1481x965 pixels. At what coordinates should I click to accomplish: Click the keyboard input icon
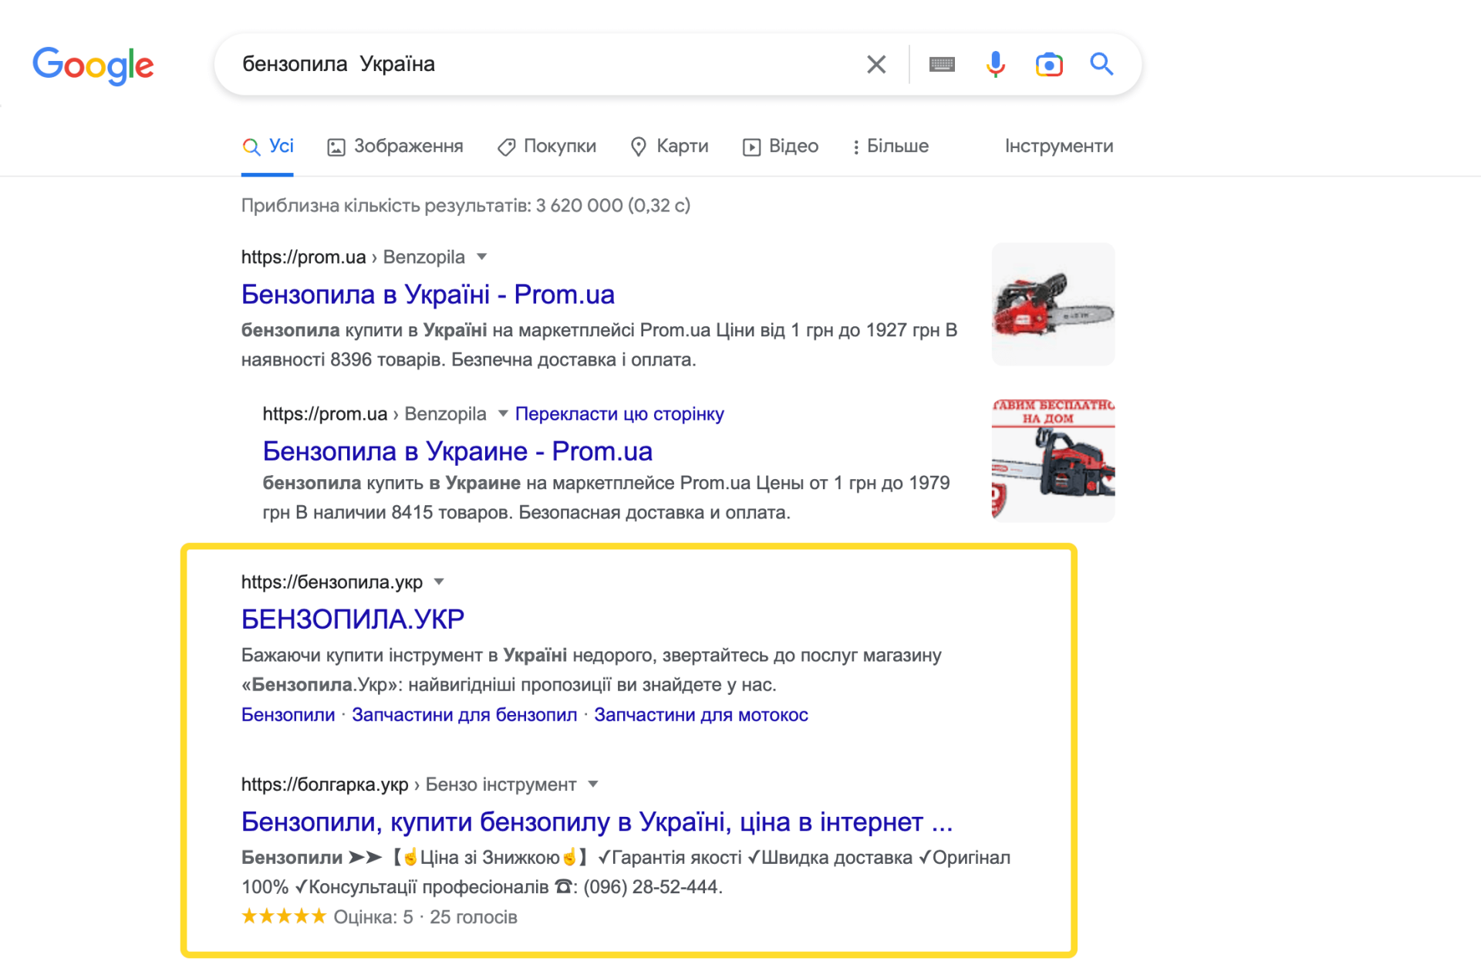[x=942, y=64]
